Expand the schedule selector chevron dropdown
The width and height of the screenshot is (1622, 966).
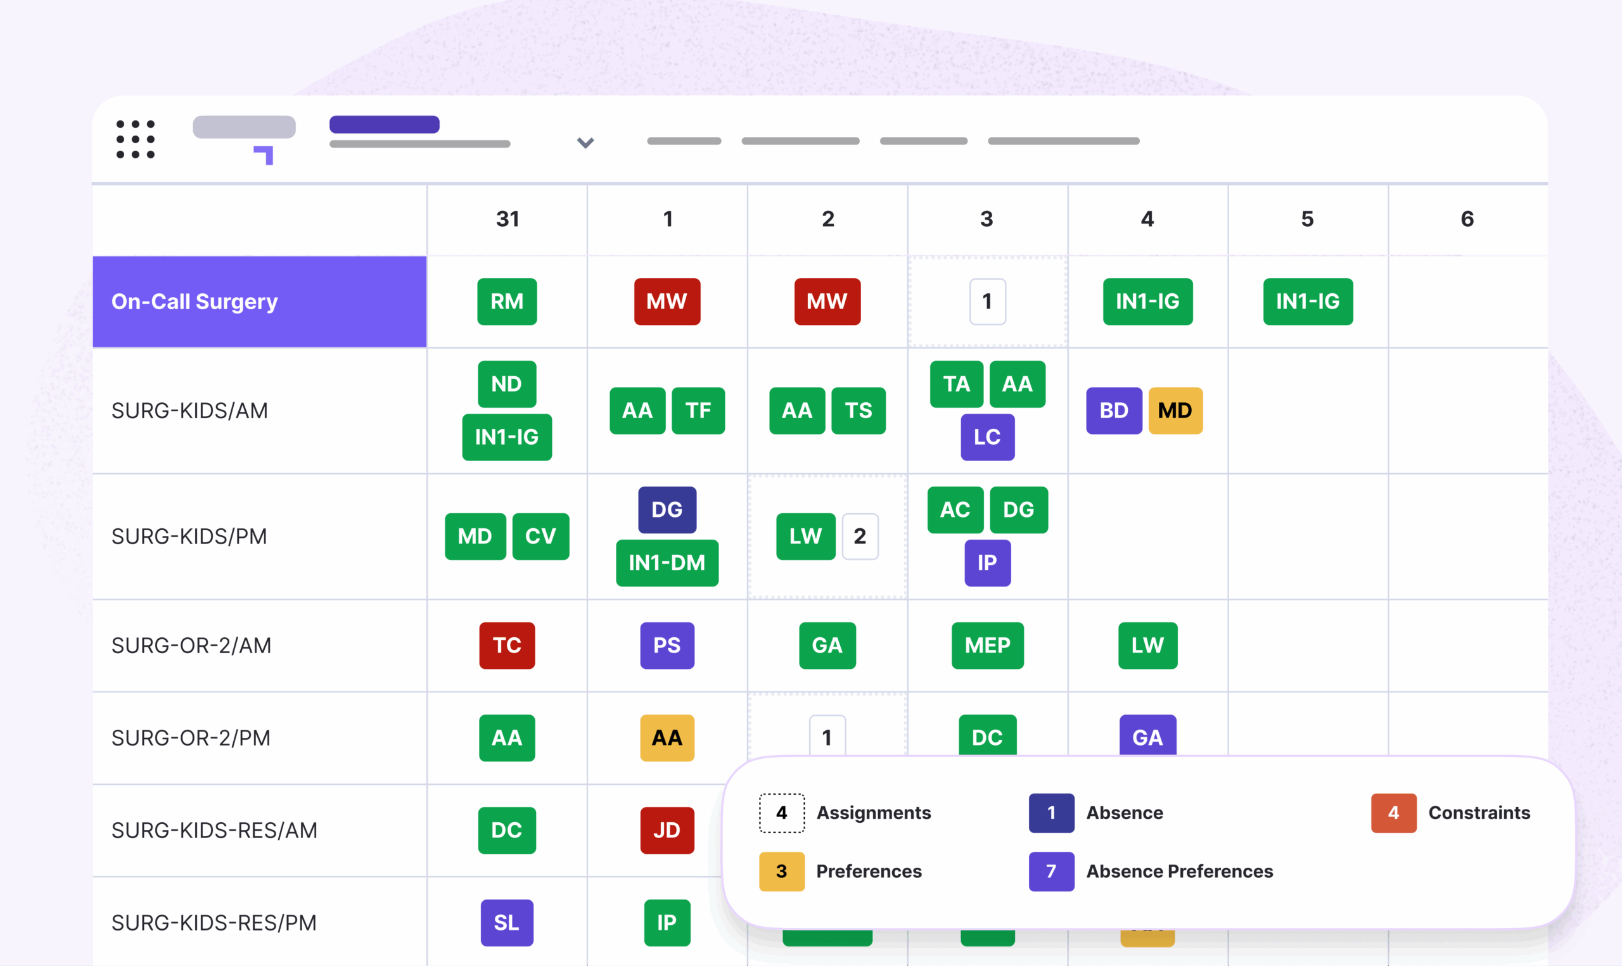click(585, 143)
